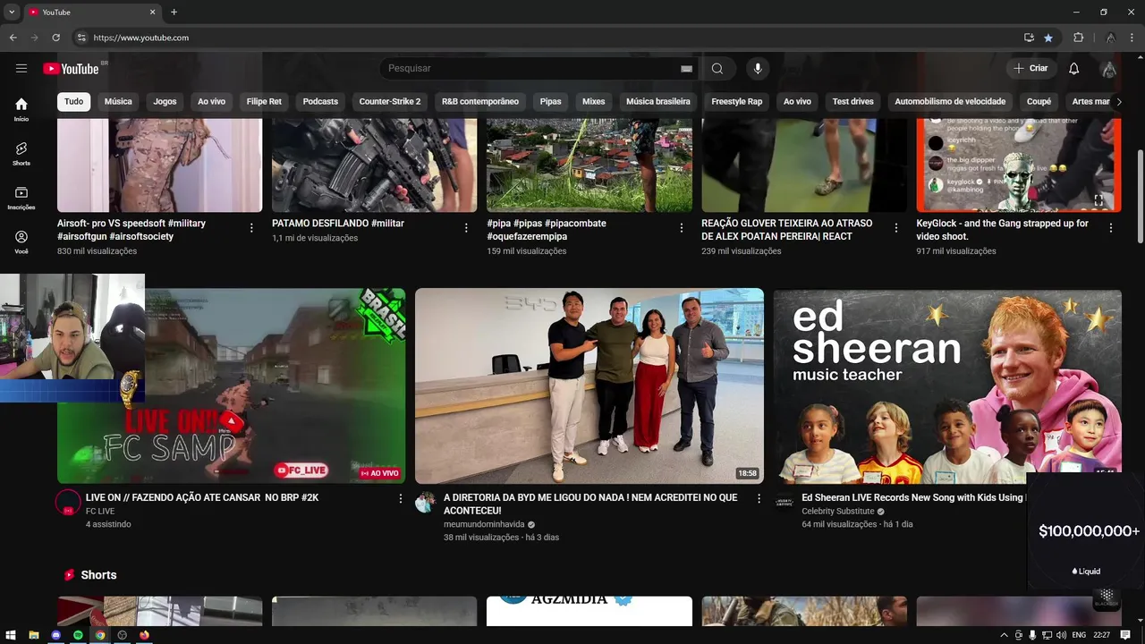Open the notifications bell
The height and width of the screenshot is (644, 1145).
tap(1074, 69)
